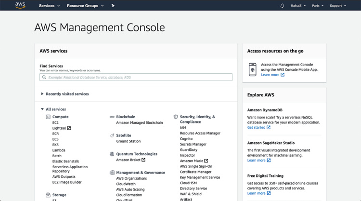Click the pin shortcut icon in navbar
Screen dimensions: 361x201
pos(113,6)
